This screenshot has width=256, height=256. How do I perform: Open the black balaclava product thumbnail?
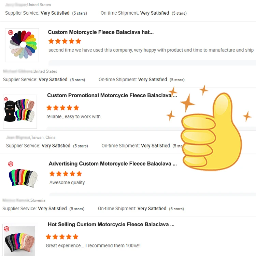coord(20,112)
